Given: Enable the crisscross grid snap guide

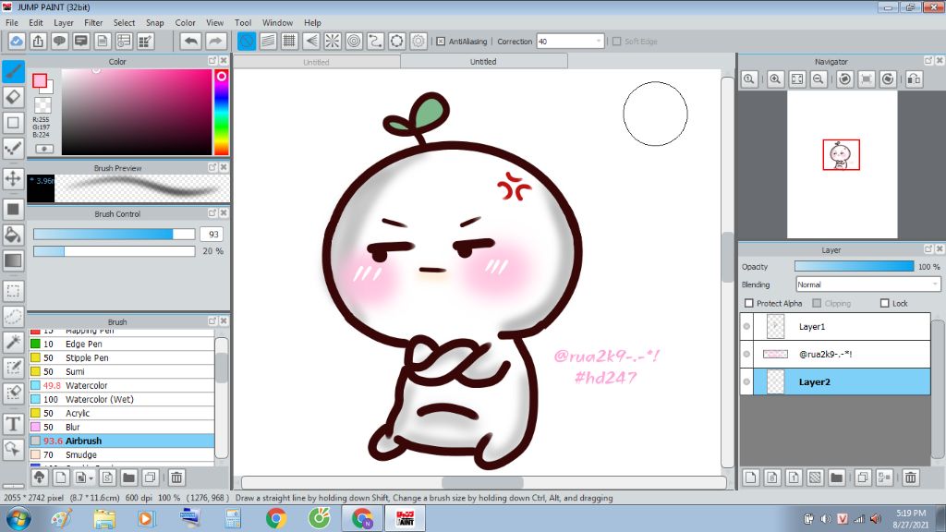Looking at the screenshot, I should pos(289,41).
